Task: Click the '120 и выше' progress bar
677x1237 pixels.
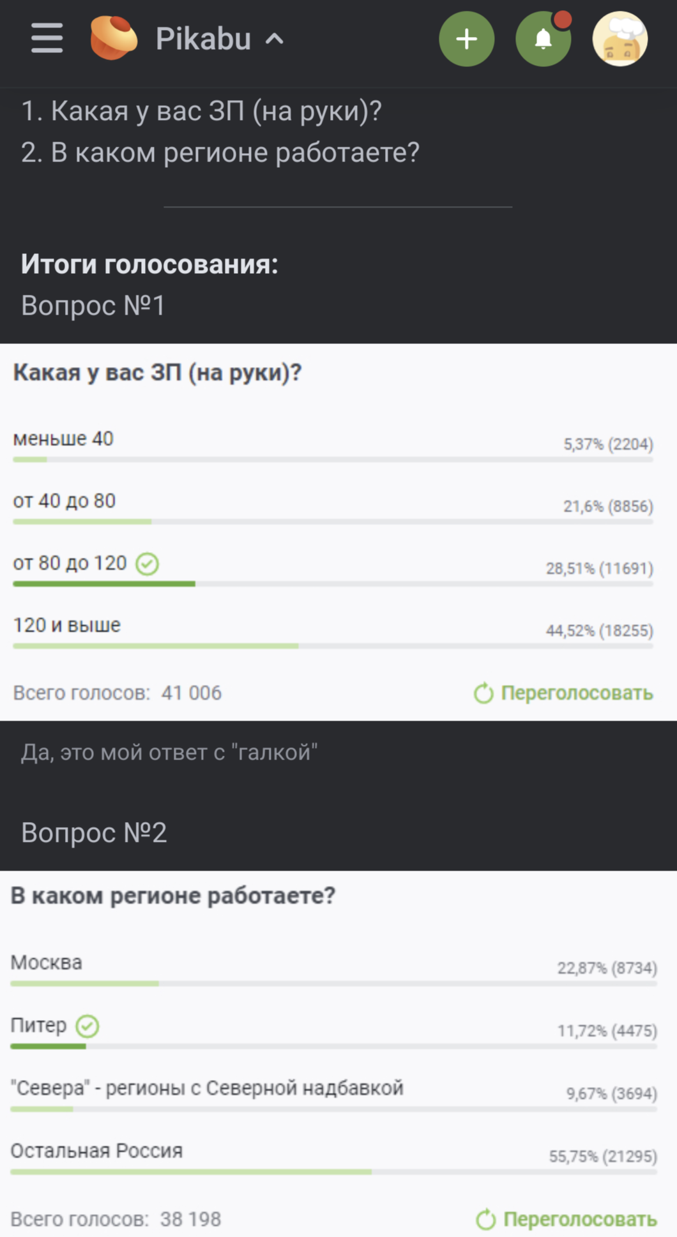Action: coord(333,646)
